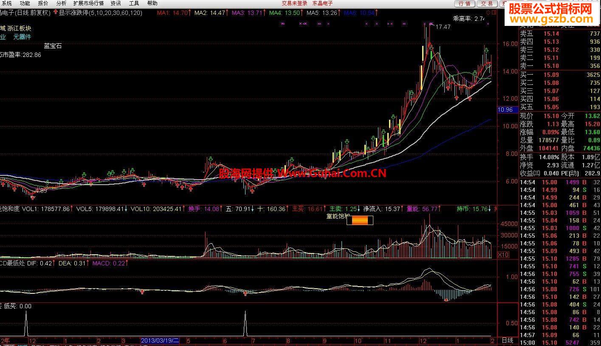Screen dimensions: 601x346
Task: Open the 报价 menu
Action: coord(43,3)
